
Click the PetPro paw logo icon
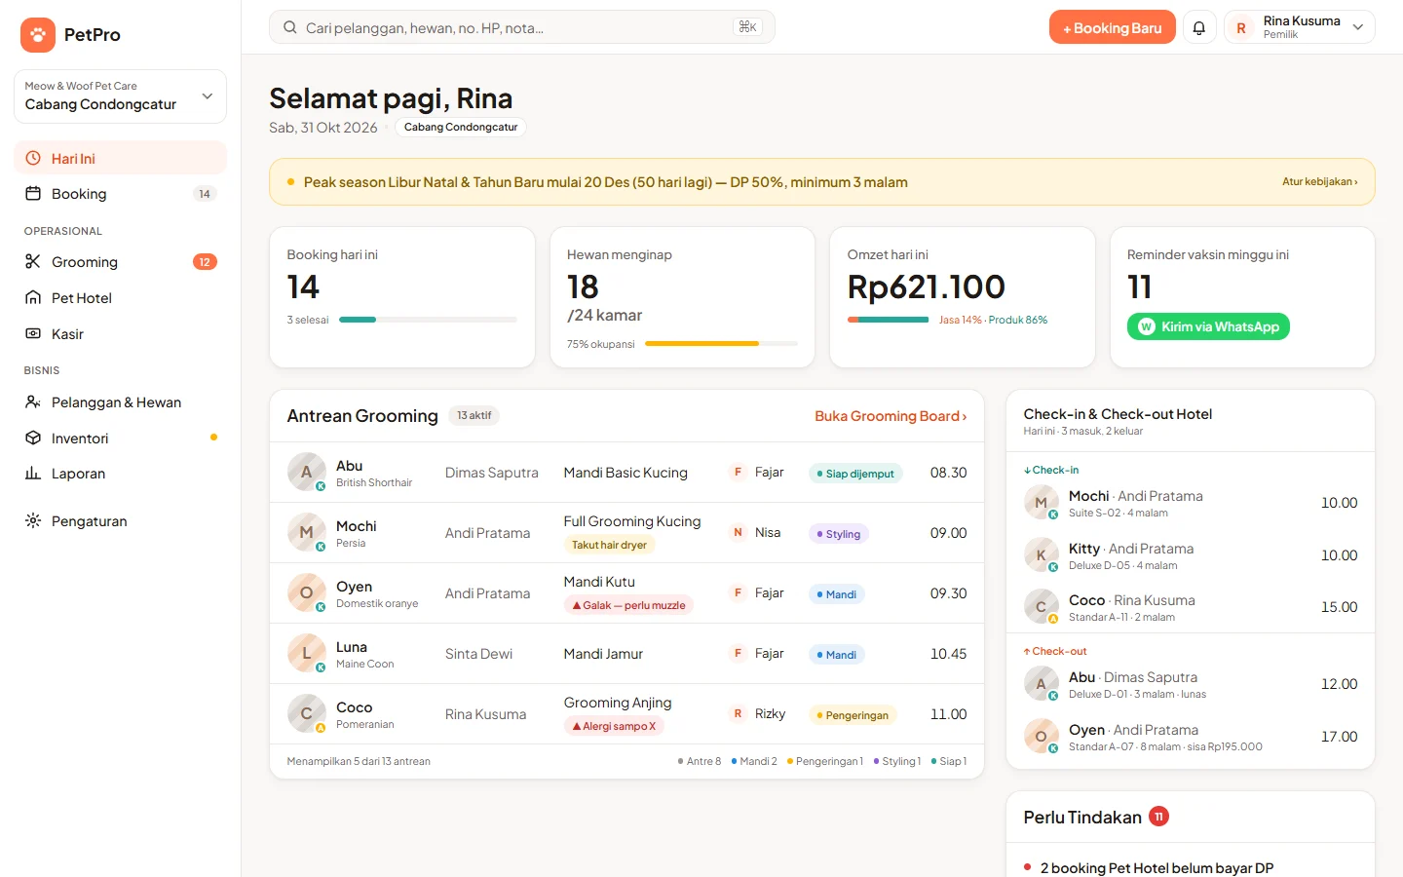37,34
